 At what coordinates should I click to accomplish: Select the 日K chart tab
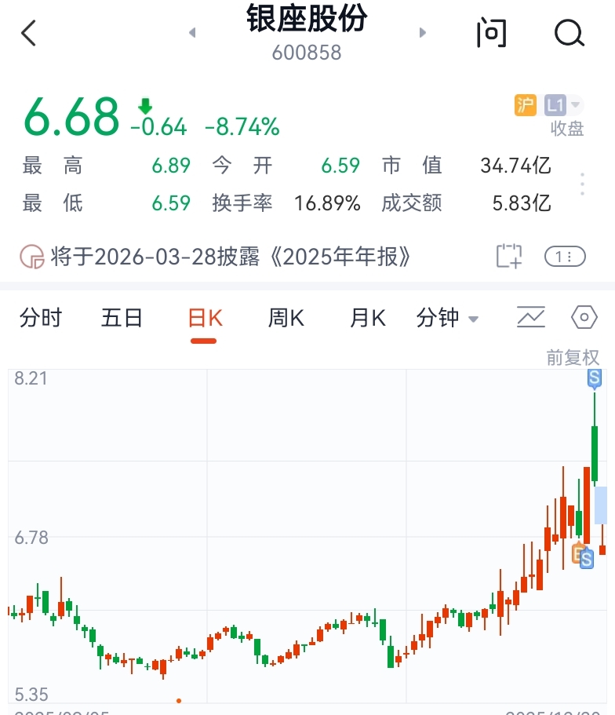tap(205, 318)
